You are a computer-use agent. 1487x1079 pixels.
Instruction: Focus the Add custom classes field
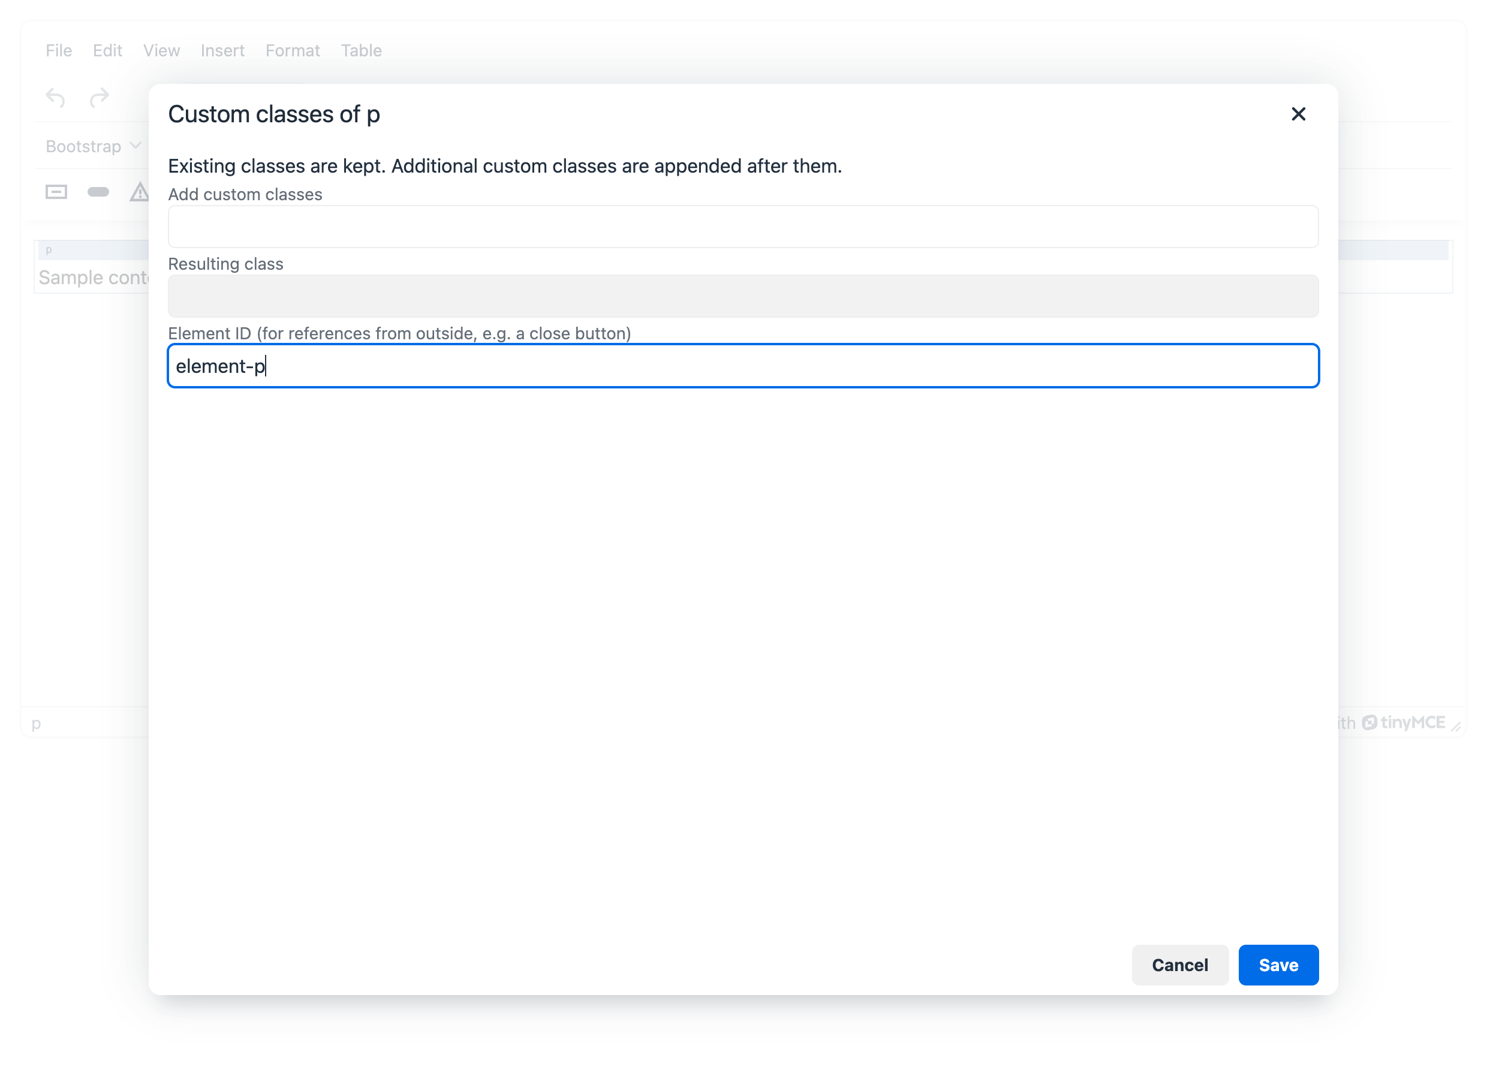click(743, 227)
